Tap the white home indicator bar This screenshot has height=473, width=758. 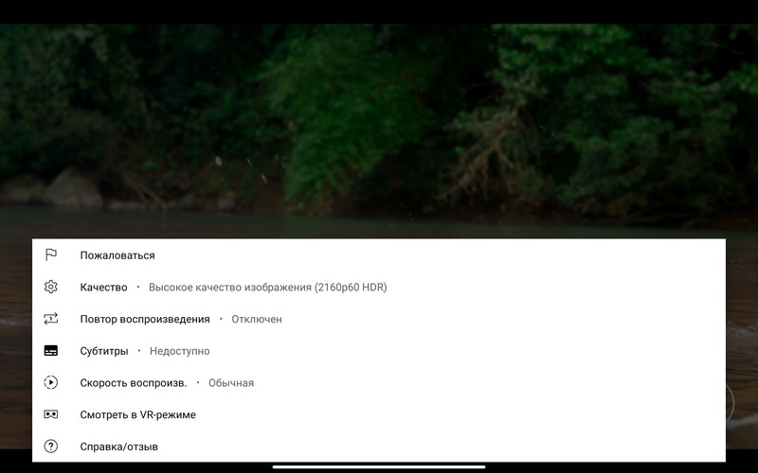[x=379, y=466]
